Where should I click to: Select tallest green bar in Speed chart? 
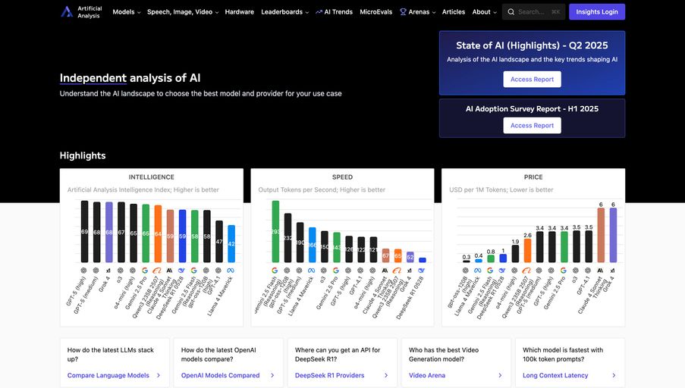[x=275, y=231]
